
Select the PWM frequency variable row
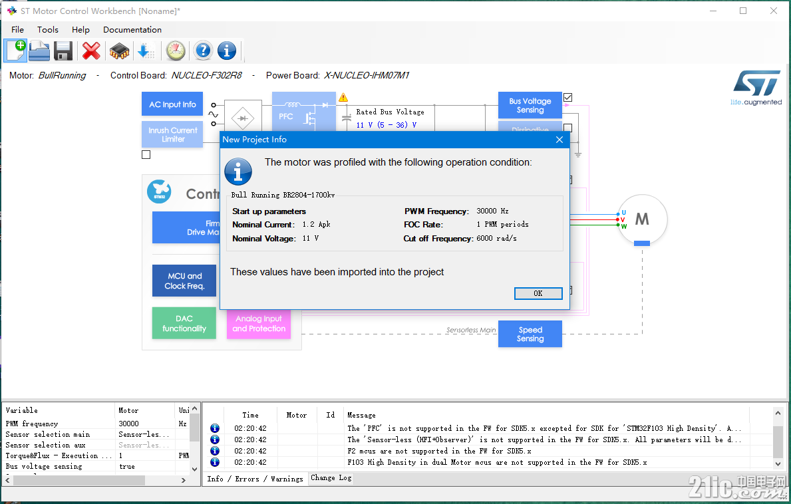coord(97,424)
